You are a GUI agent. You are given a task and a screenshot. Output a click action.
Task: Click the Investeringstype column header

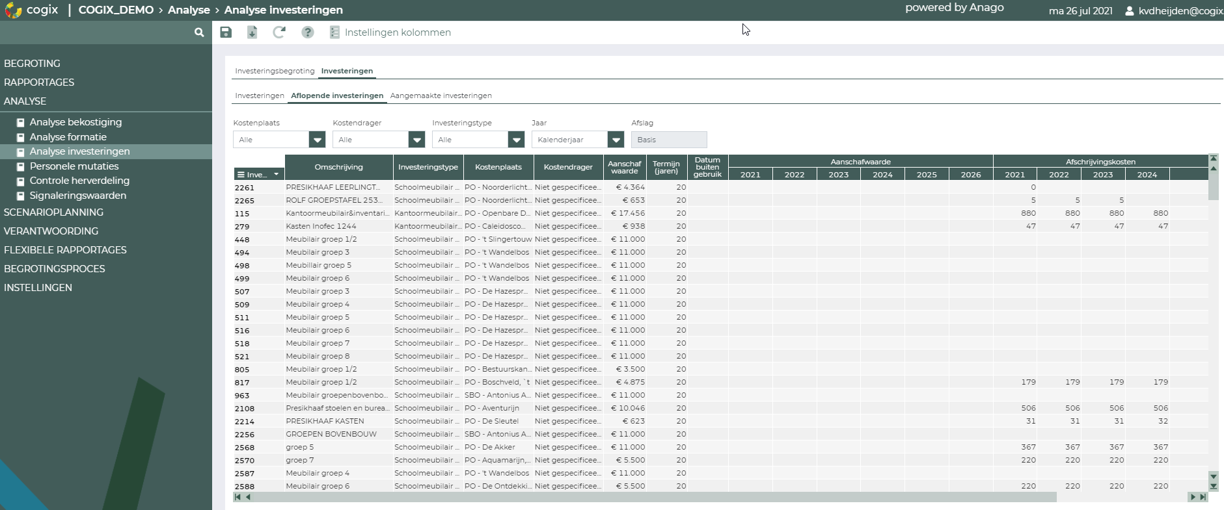[x=428, y=167]
